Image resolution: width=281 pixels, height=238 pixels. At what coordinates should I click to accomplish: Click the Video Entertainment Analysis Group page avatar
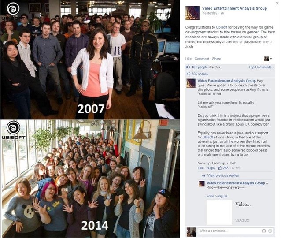coord(192,13)
